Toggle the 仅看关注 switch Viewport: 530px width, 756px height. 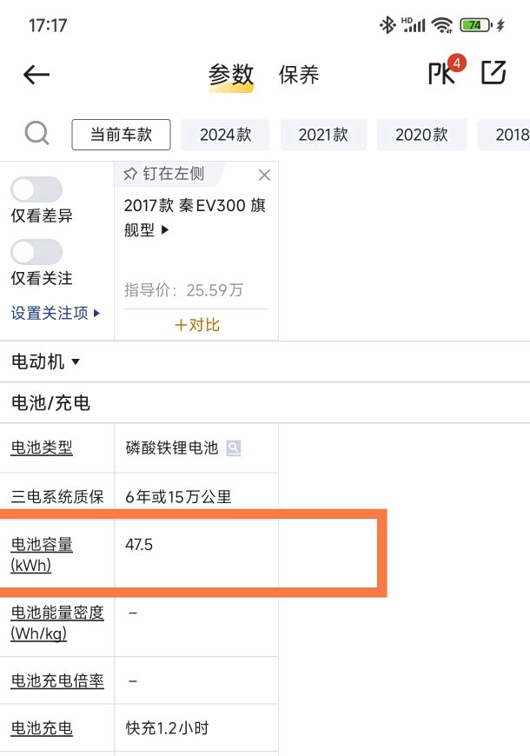(36, 252)
